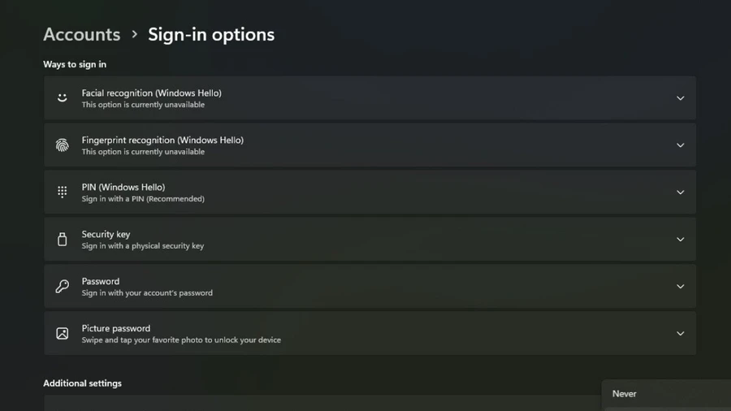Click the Sign-in options breadcrumb title

(211, 34)
